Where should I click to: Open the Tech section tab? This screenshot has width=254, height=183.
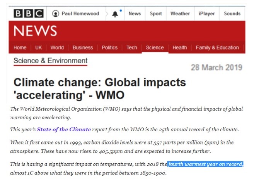[x=132, y=47]
